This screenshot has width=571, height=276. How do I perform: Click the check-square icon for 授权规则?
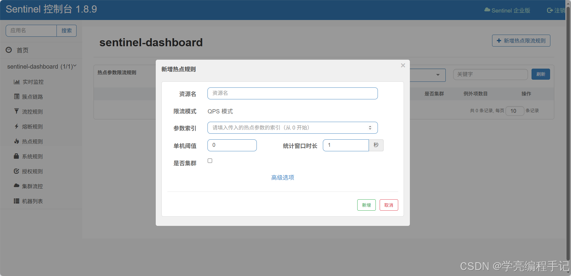16,171
